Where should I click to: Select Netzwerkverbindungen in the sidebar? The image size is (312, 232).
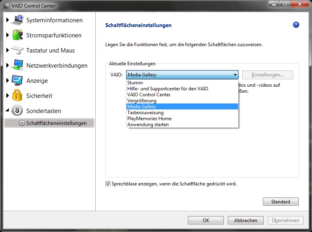tap(57, 66)
